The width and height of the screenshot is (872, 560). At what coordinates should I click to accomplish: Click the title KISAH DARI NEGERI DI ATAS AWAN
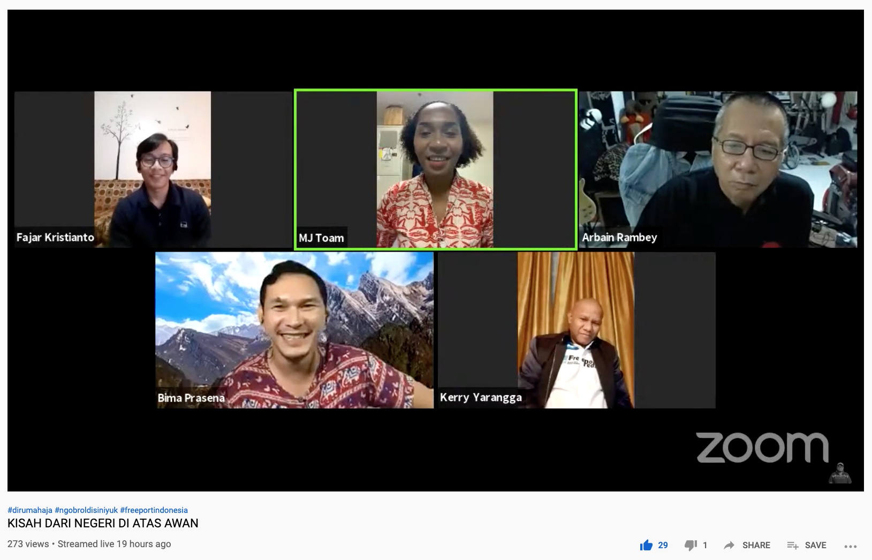point(103,523)
